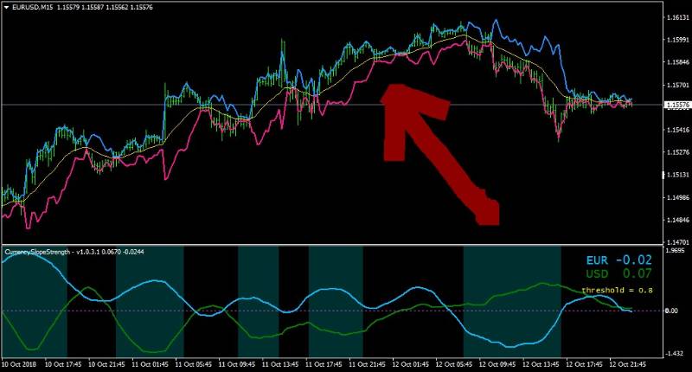This screenshot has width=692, height=372.
Task: Click the current price label 1.15576
Action: 676,105
